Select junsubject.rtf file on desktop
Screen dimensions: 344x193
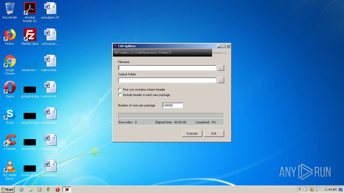50,11
